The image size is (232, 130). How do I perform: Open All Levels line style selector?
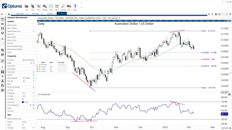tap(62, 65)
